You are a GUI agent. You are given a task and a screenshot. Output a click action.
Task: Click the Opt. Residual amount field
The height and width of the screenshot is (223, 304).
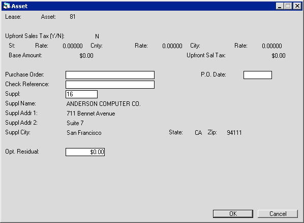tap(85, 152)
